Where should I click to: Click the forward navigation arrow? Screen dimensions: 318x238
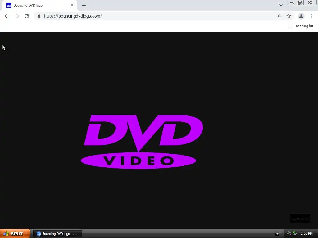click(17, 16)
